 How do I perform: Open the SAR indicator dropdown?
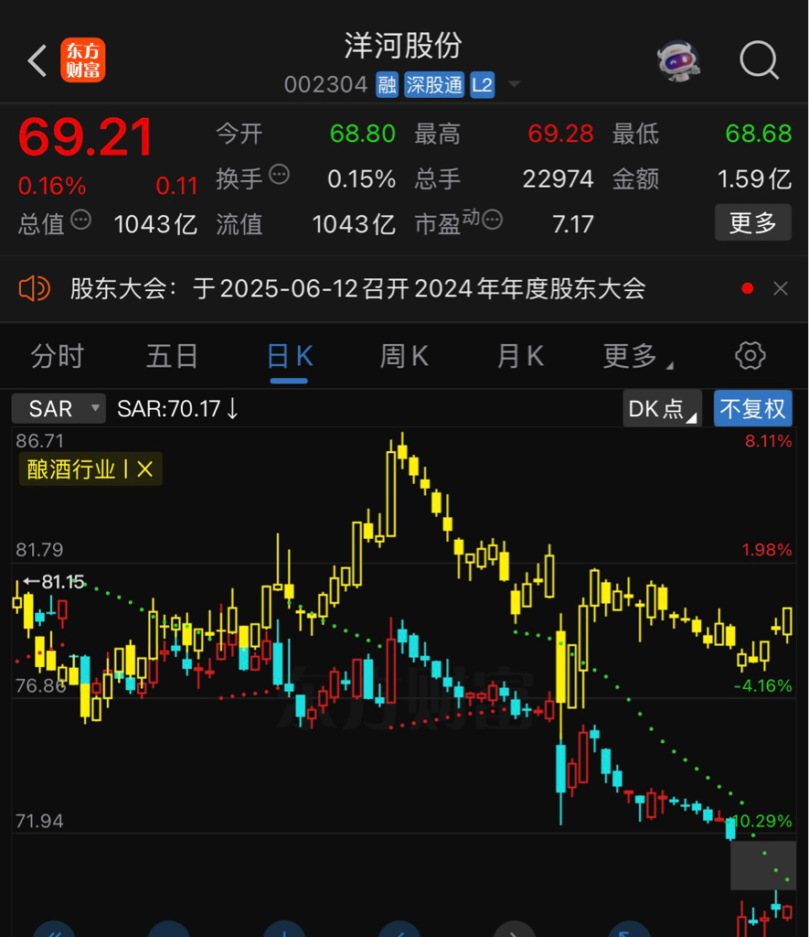click(x=59, y=409)
